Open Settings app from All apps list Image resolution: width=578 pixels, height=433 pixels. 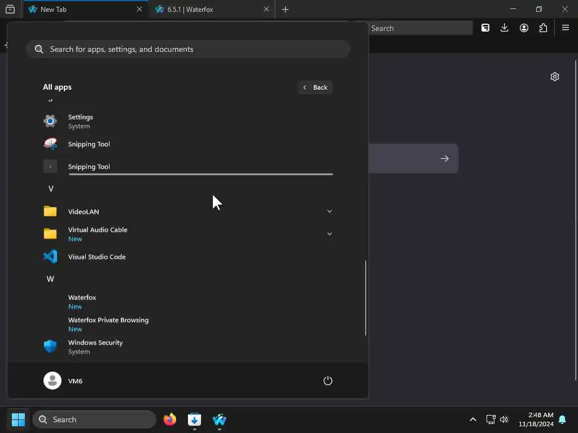click(187, 121)
